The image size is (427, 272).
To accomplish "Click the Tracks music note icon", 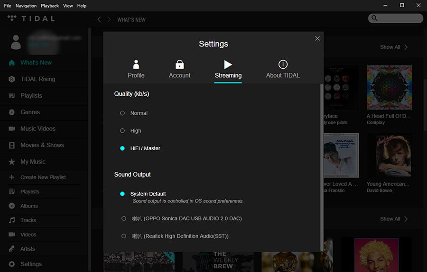I will coord(12,220).
